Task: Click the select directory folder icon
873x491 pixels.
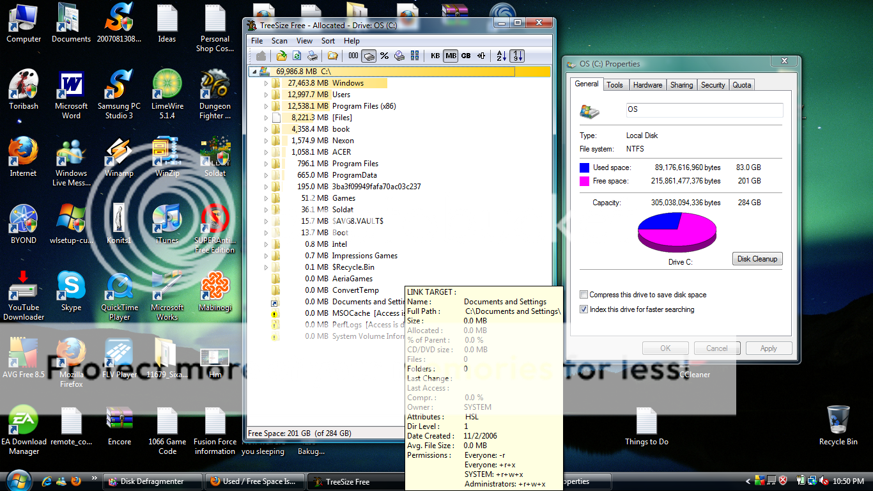Action: pyautogui.click(x=333, y=56)
